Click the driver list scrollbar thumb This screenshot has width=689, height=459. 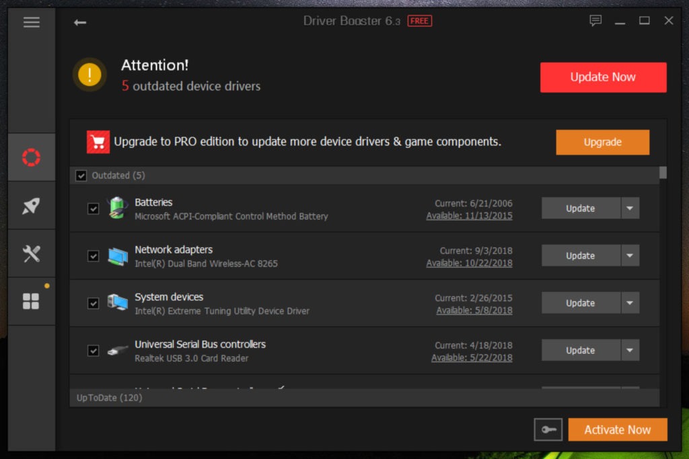[x=663, y=172]
